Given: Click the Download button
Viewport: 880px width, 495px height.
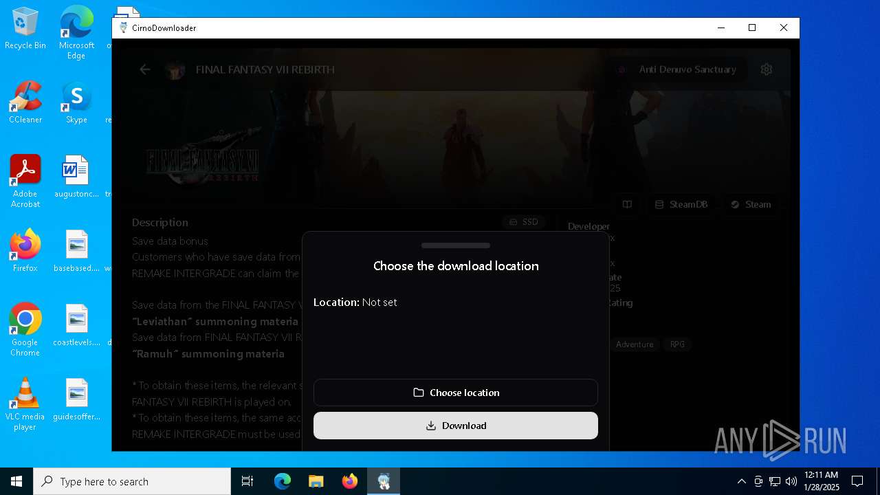Looking at the screenshot, I should coord(456,426).
